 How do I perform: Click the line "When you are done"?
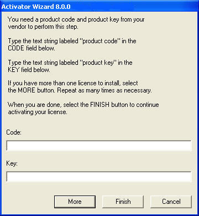coord(83,105)
